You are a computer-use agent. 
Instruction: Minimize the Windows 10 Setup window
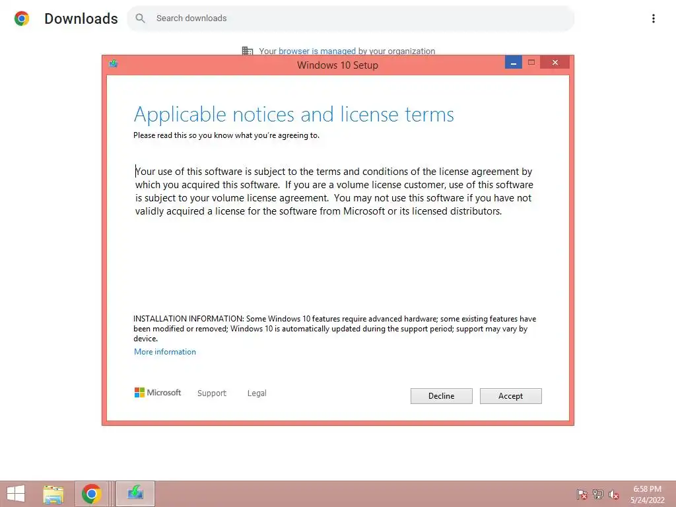(514, 63)
